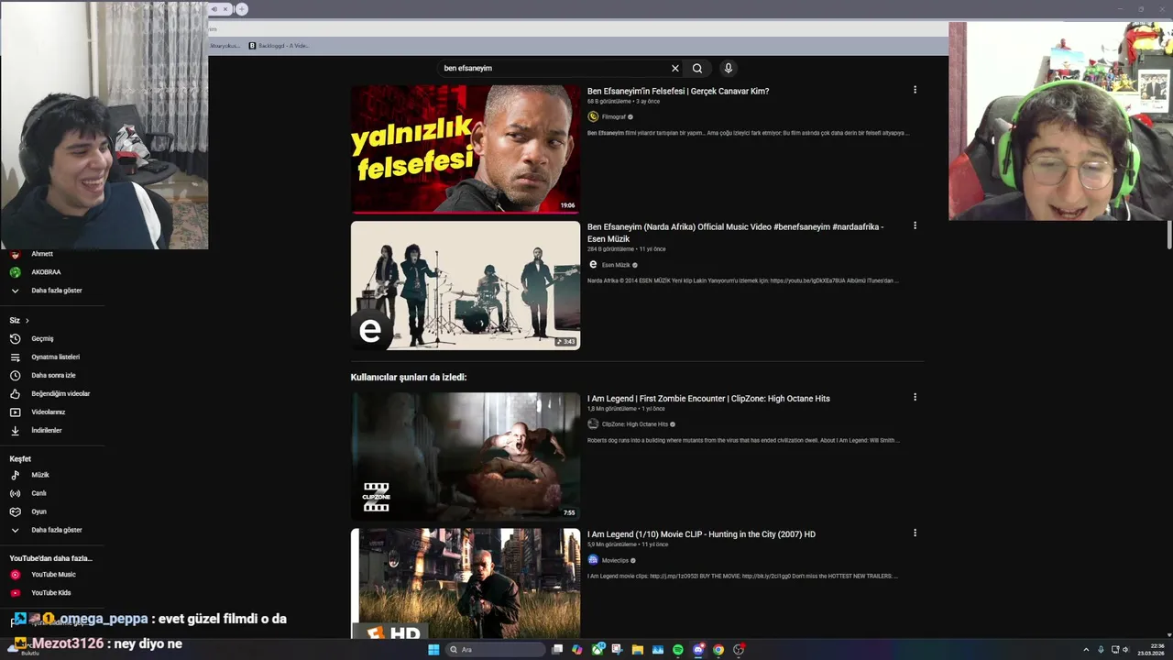Image resolution: width=1173 pixels, height=660 pixels.
Task: Click the microphone icon in the system tray
Action: (1101, 650)
